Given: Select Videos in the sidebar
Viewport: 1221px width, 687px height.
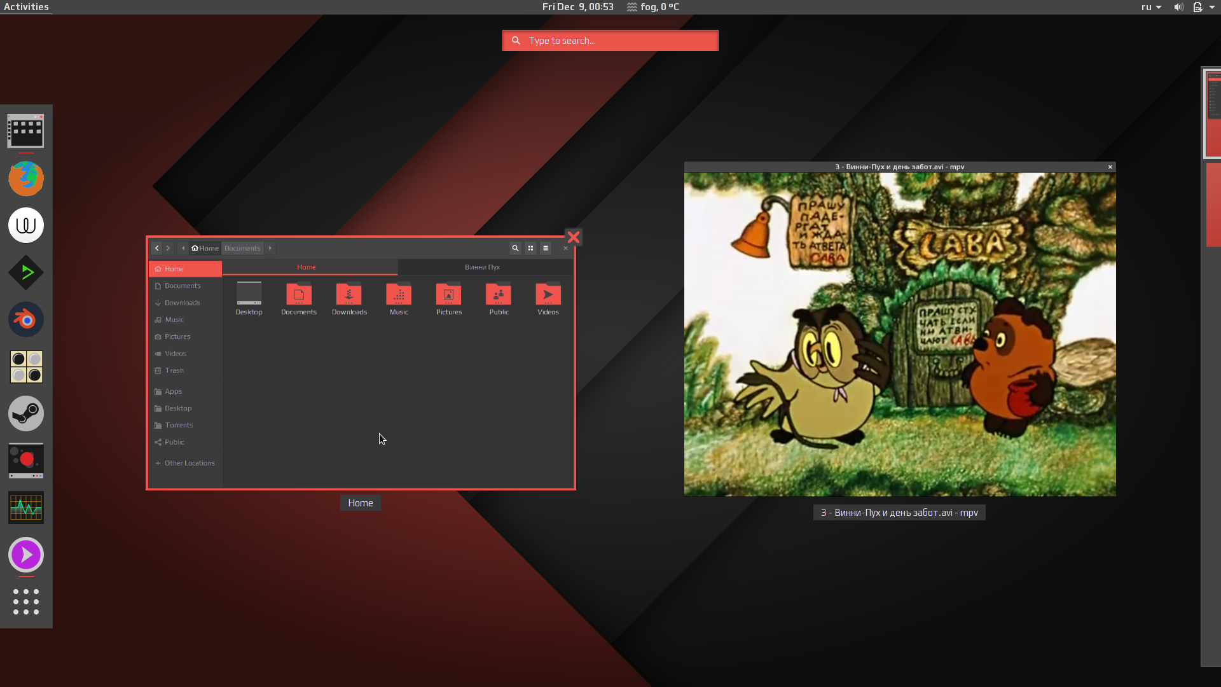Looking at the screenshot, I should 185,354.
